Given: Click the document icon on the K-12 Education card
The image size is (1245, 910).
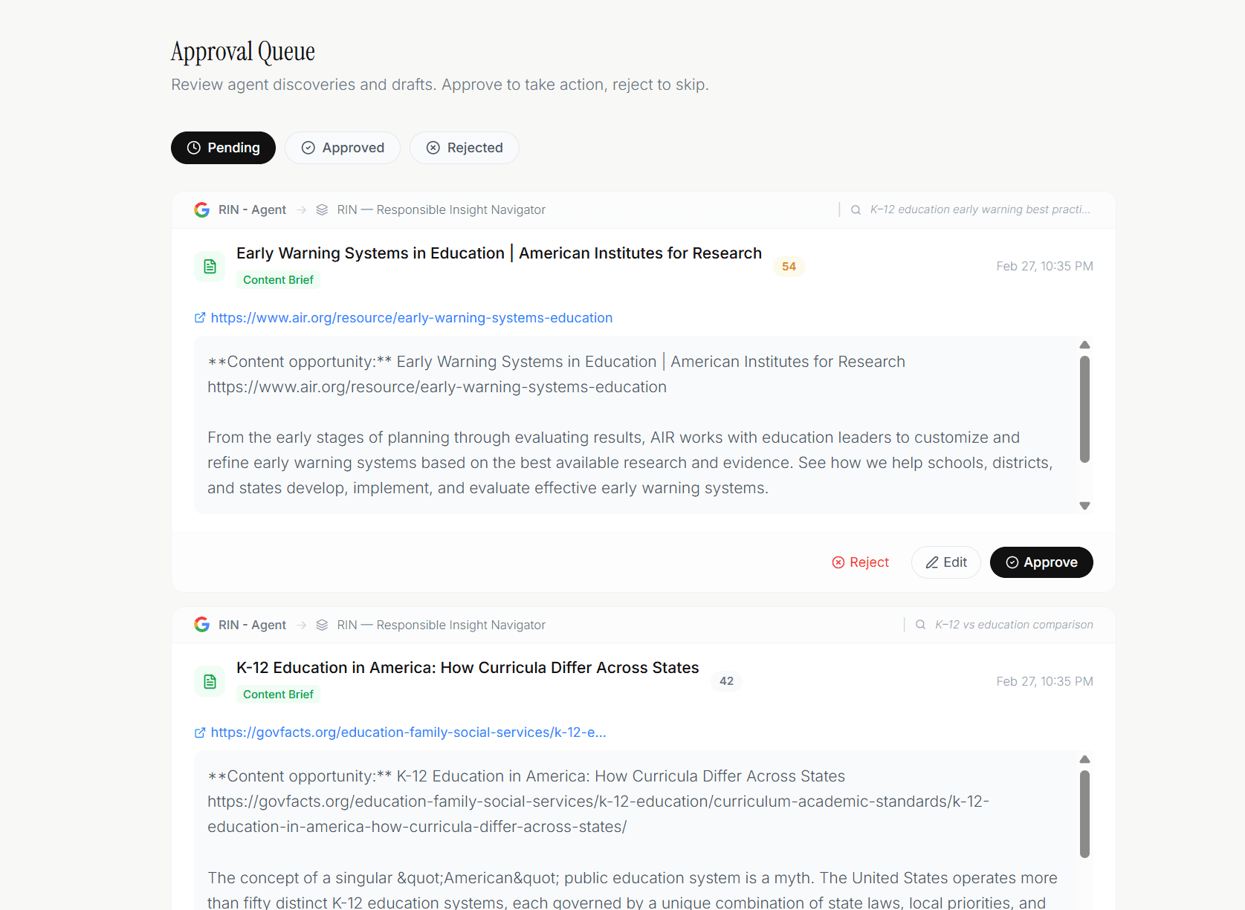Looking at the screenshot, I should click(x=209, y=680).
